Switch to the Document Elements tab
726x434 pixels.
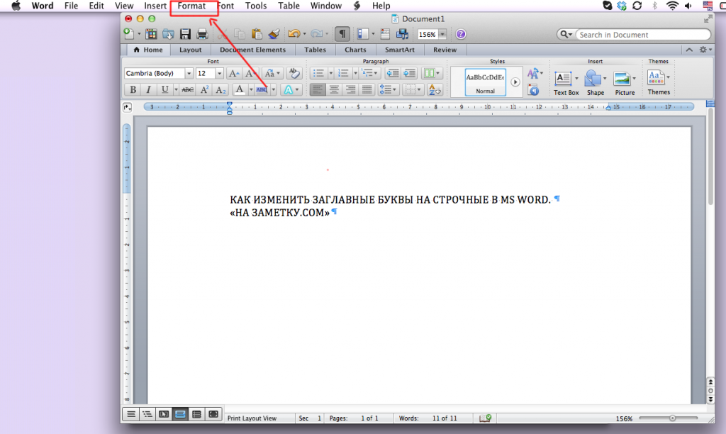pyautogui.click(x=253, y=50)
